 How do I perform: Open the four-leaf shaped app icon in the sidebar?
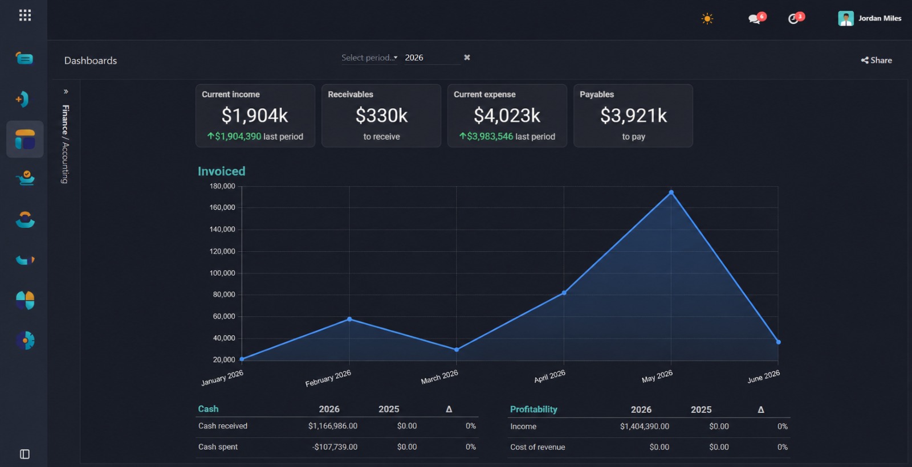pos(25,300)
